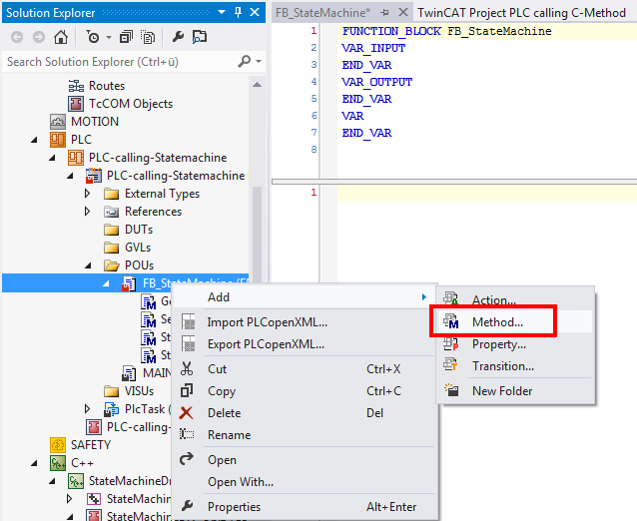Choose Open With... in context menu
This screenshot has height=521, width=637.
[305, 482]
